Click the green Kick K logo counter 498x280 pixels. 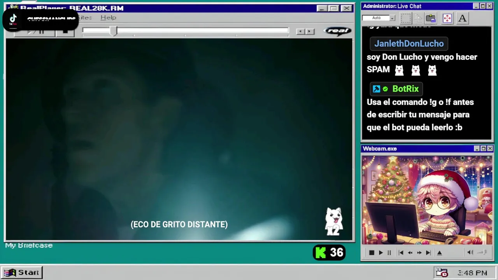[321, 253]
